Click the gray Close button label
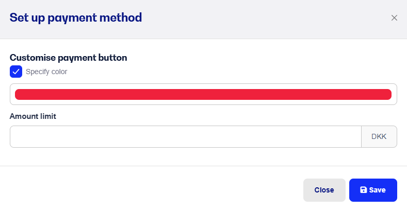The image size is (407, 211). (324, 190)
